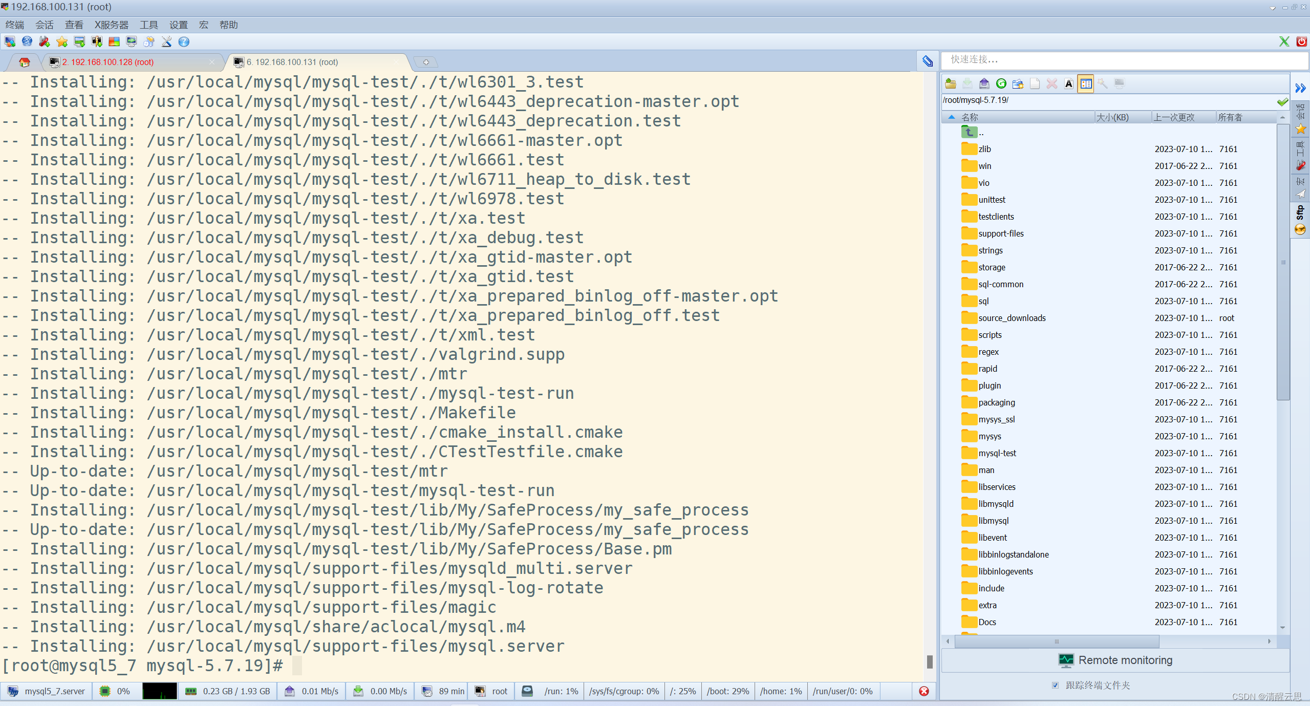This screenshot has height=706, width=1310.
Task: Open help with the blue question mark icon
Action: click(184, 42)
